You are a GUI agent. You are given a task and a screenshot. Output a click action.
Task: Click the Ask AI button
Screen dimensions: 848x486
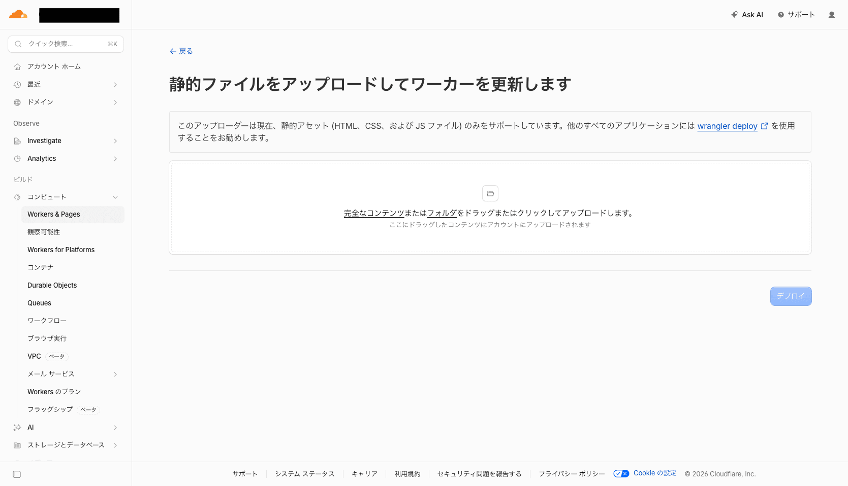pyautogui.click(x=747, y=15)
